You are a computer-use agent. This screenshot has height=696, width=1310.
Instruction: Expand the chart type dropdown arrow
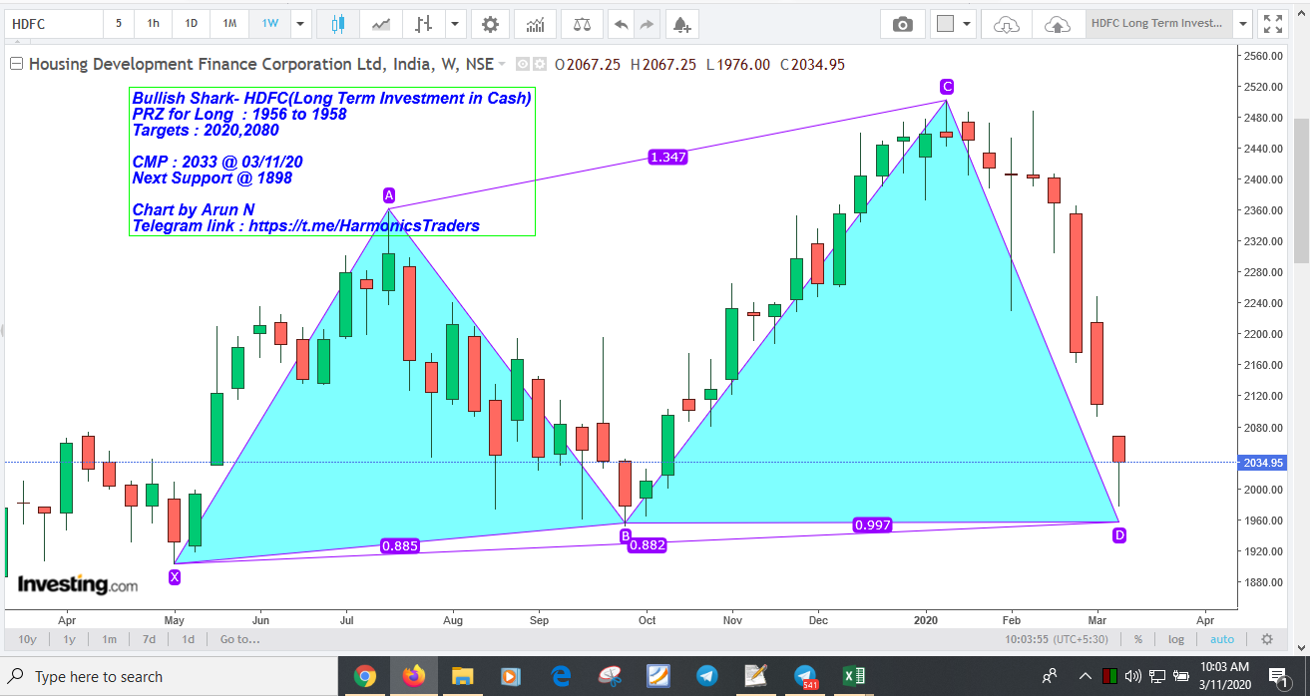[x=456, y=23]
